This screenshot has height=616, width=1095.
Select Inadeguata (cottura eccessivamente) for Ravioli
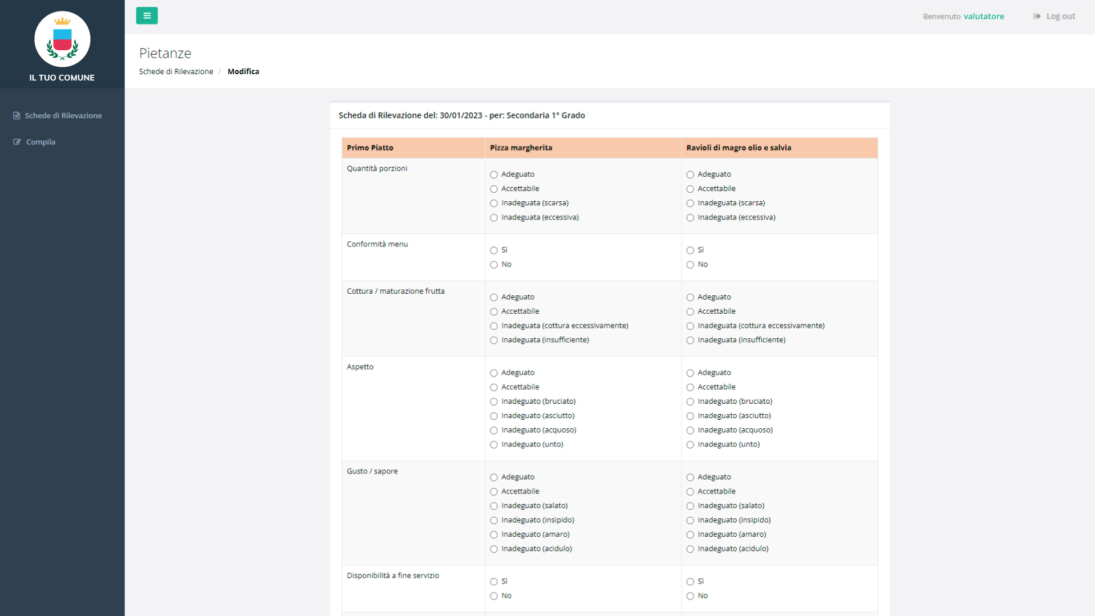(690, 326)
